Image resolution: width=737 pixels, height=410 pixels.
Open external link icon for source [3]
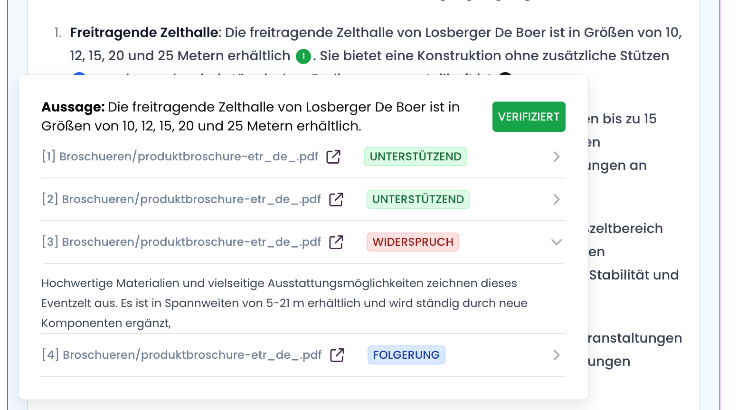click(x=336, y=242)
